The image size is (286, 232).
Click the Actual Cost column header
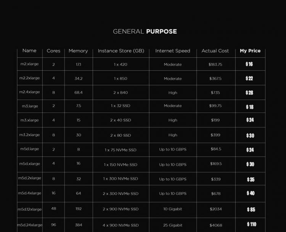tap(215, 51)
